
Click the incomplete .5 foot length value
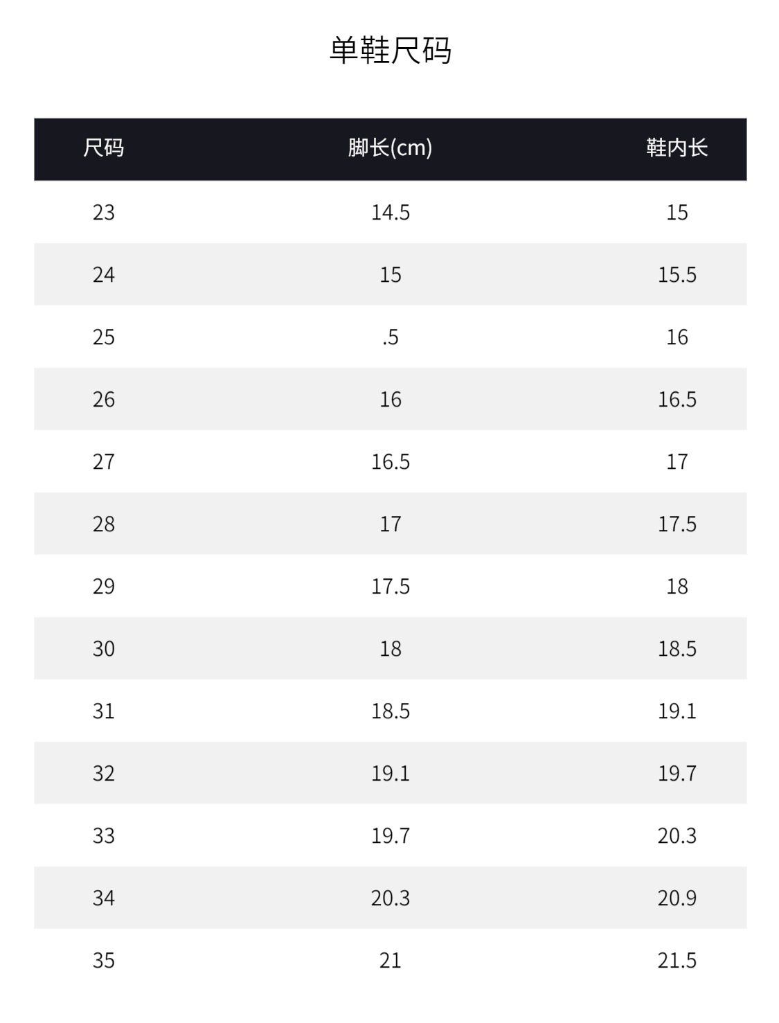[x=390, y=337]
